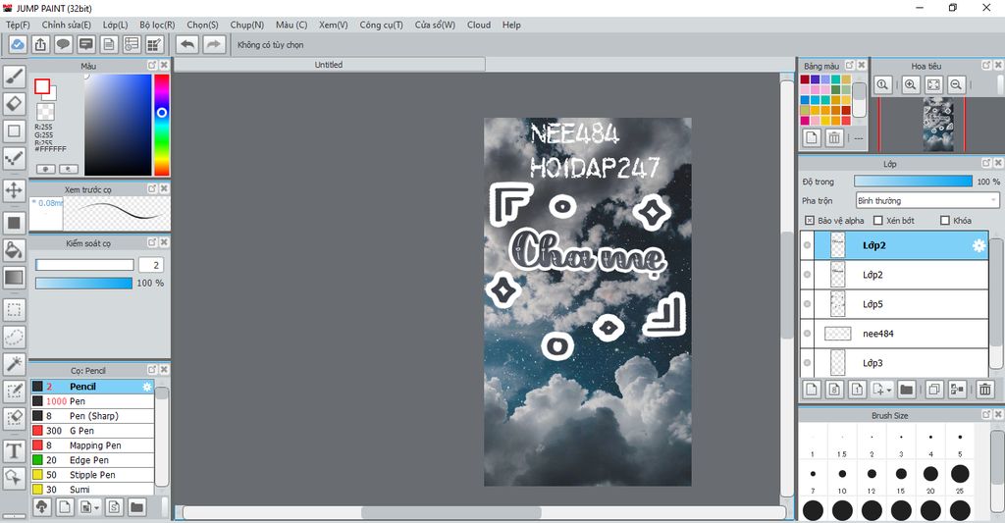Viewport: 1005px width, 523px height.
Task: Open the add-brush dropdown arrow in brush panel
Action: tap(96, 508)
